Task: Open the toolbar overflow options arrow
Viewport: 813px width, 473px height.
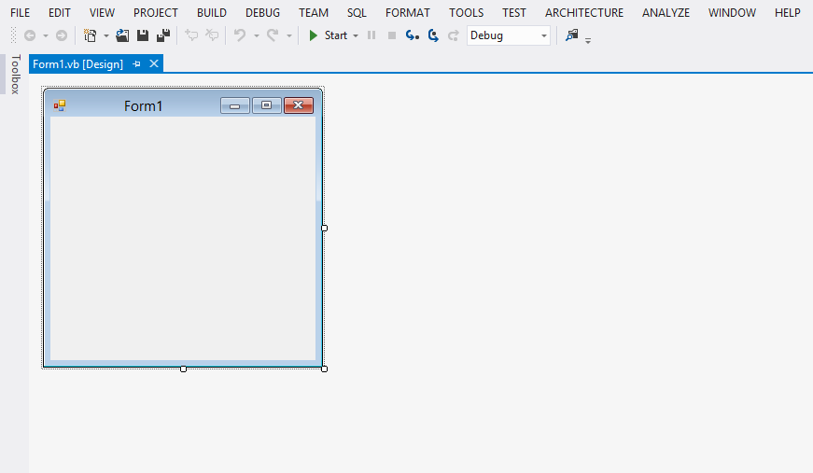Action: point(588,40)
